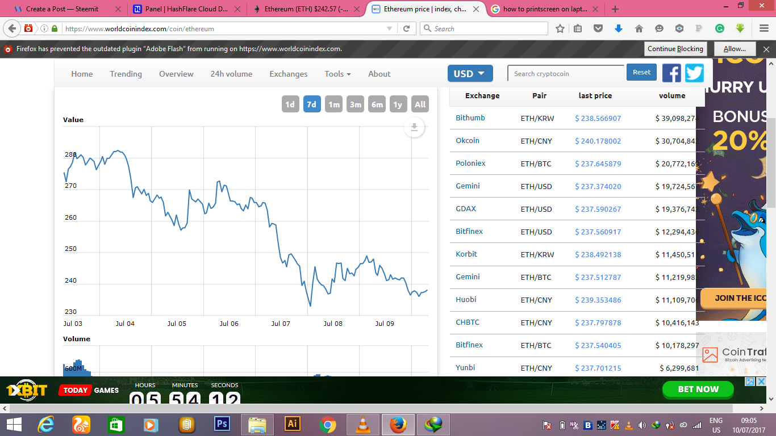Viewport: 776px width, 436px height.
Task: Open Photoshop from the taskbar
Action: click(x=222, y=424)
